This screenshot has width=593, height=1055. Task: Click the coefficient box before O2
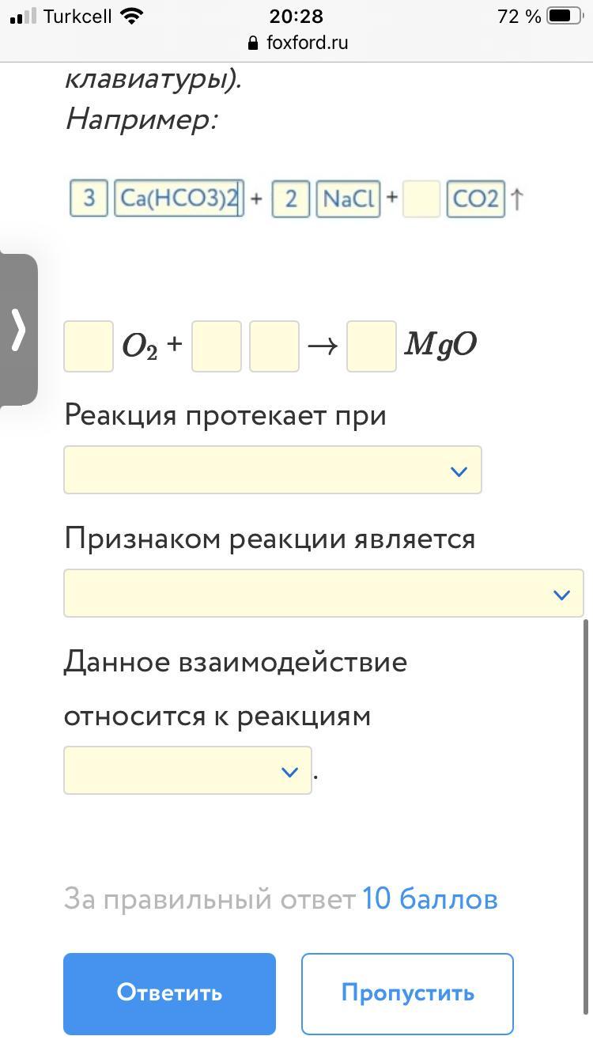pos(89,346)
